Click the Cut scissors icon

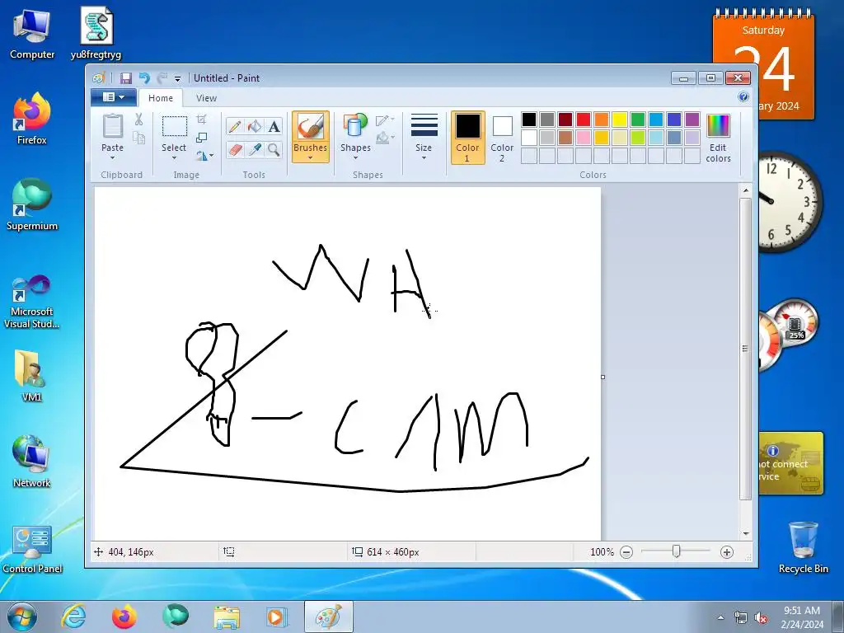[138, 120]
